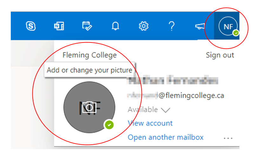Click the camera icon on profile picture

coord(89,108)
